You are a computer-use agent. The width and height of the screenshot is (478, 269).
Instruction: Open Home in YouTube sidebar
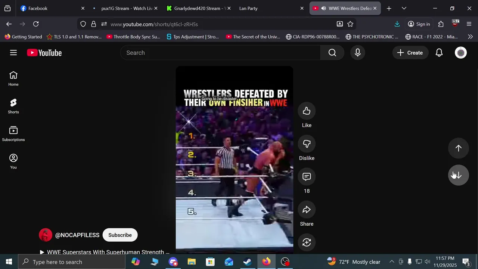coord(13,79)
